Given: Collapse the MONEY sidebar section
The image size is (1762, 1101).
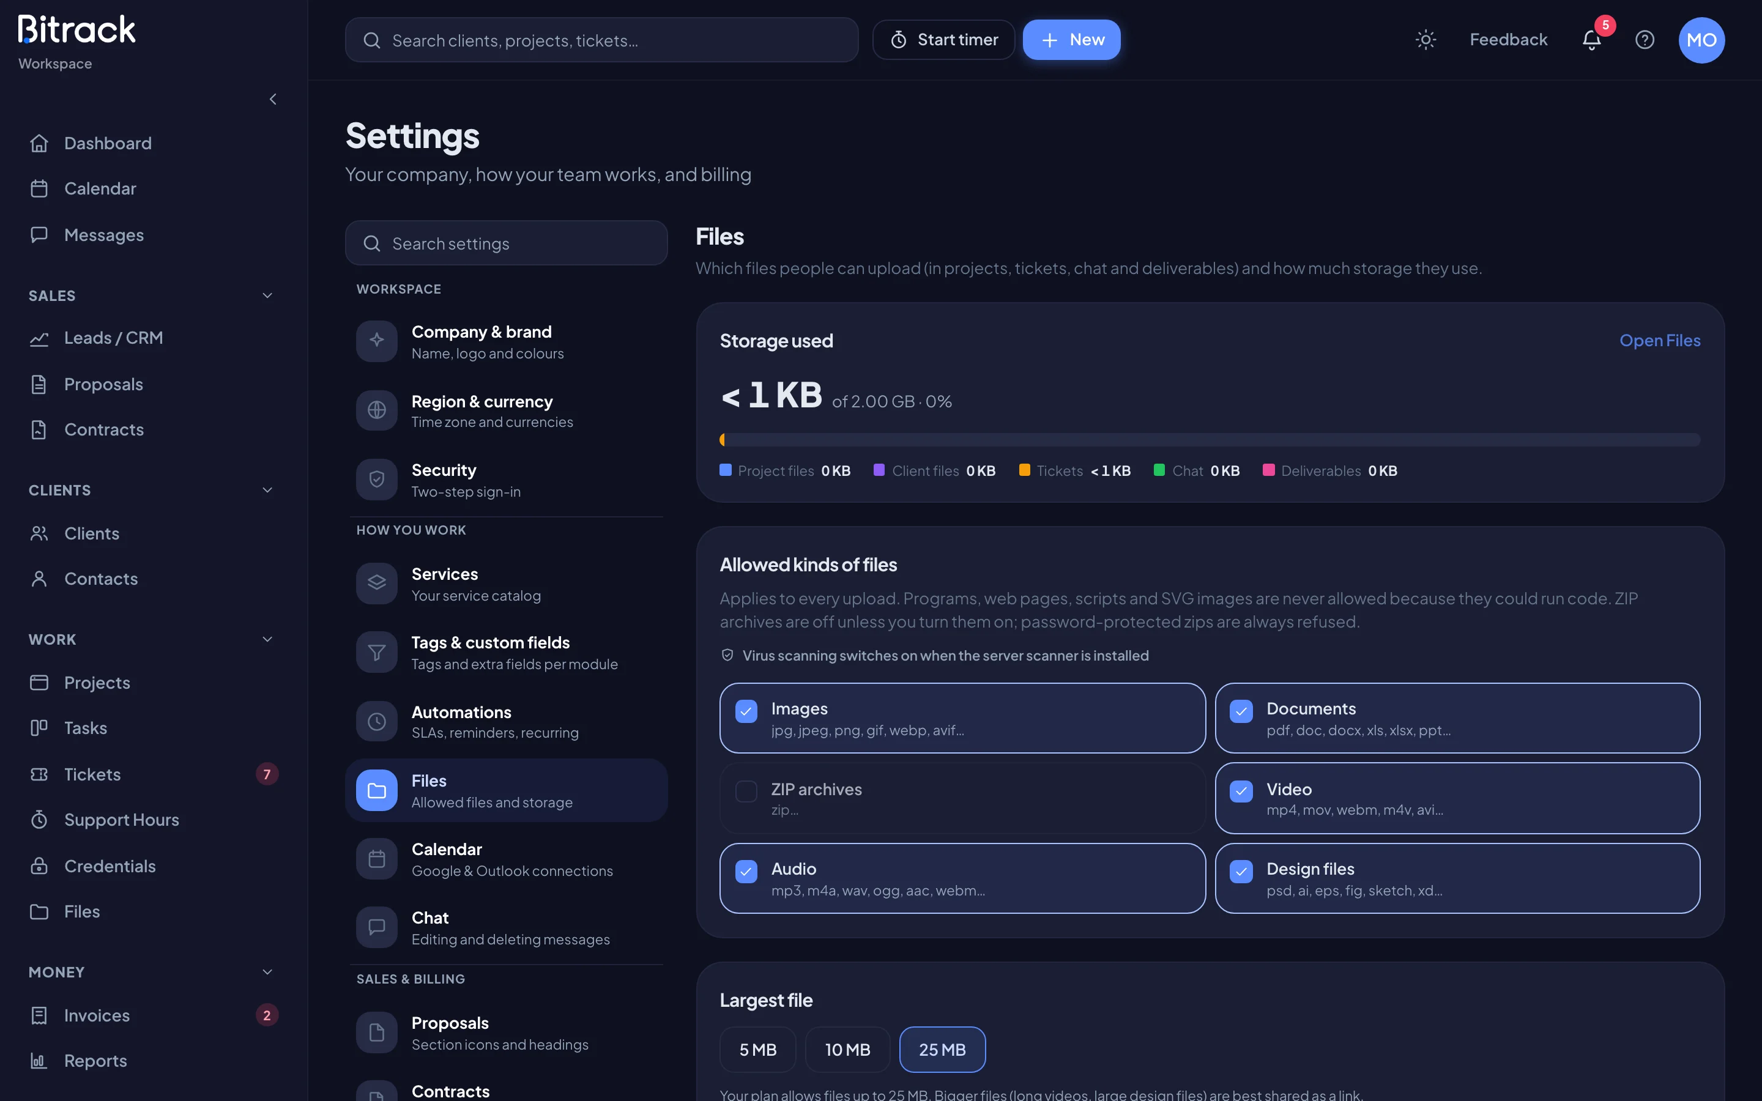Looking at the screenshot, I should point(267,972).
